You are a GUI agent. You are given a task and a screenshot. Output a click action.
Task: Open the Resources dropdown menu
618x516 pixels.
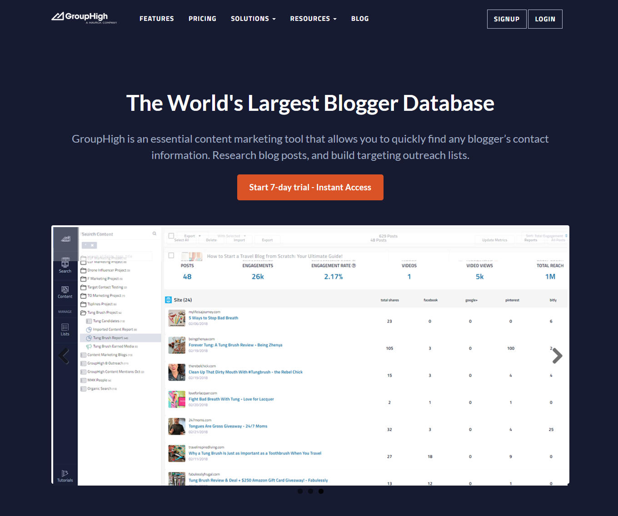[313, 19]
